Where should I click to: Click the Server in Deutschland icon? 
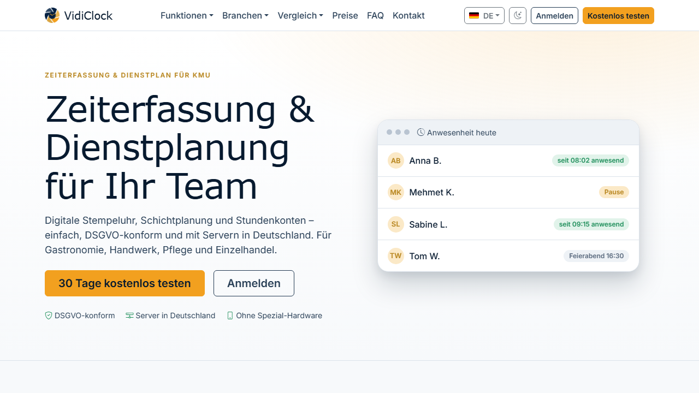129,315
